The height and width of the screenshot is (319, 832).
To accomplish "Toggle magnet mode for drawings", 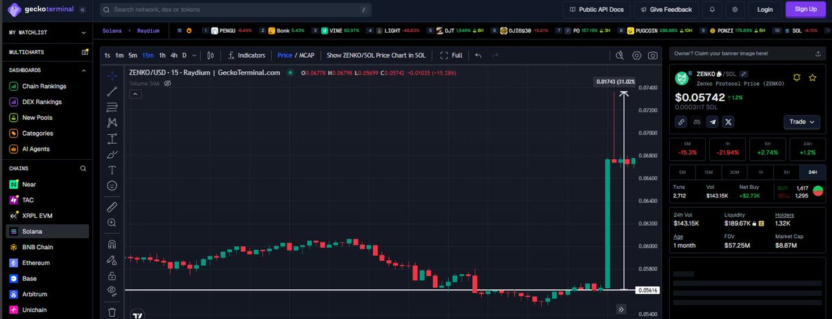I will (112, 244).
